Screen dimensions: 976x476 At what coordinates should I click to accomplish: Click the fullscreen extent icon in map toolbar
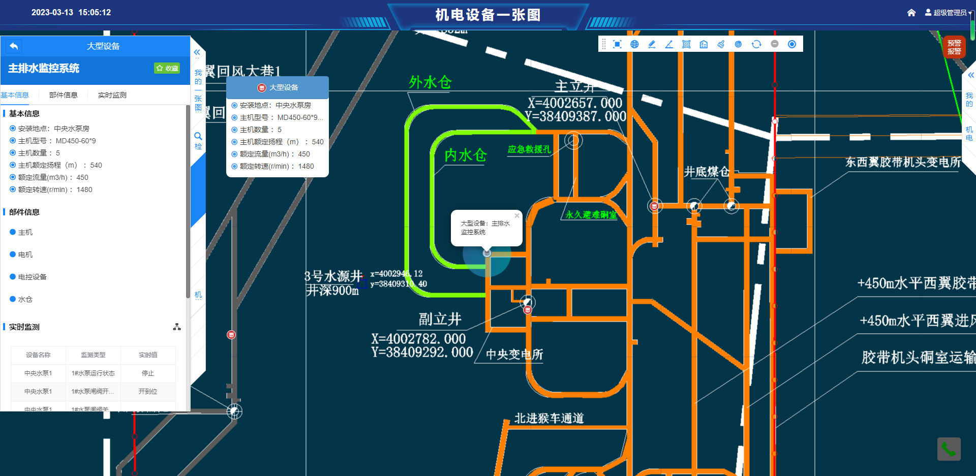(x=617, y=44)
